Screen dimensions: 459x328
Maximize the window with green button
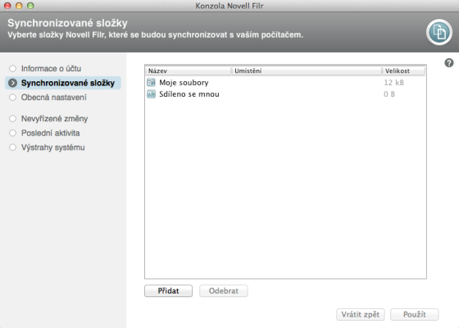[x=30, y=6]
